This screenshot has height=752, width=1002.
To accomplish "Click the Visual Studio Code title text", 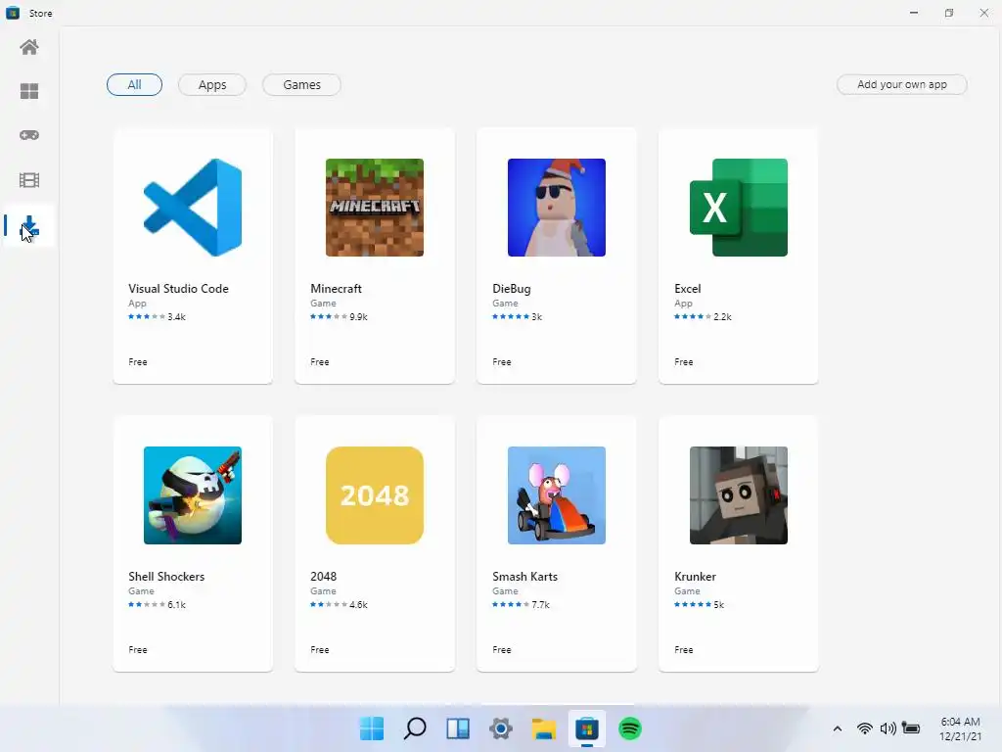I will pyautogui.click(x=178, y=289).
